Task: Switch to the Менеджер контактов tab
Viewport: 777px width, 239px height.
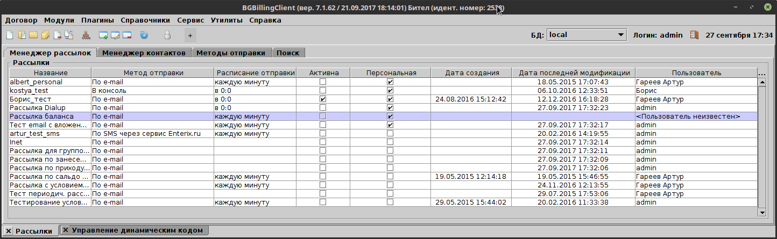Action: [x=144, y=53]
